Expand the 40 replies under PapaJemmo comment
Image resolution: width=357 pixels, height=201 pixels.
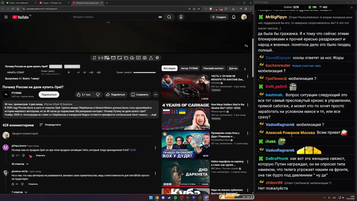(20, 164)
